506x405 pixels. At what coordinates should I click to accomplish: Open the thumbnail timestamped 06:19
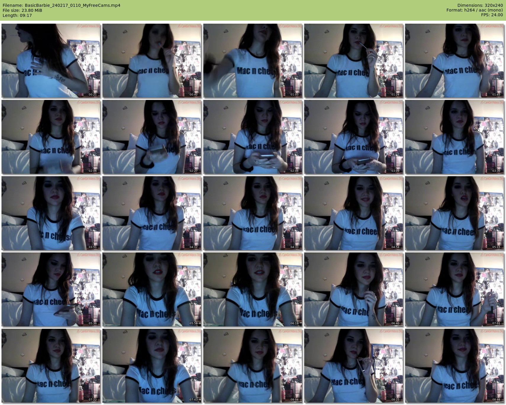(x=253, y=289)
